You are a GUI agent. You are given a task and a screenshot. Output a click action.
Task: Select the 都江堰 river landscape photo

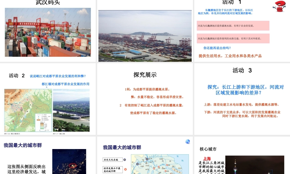point(71,110)
